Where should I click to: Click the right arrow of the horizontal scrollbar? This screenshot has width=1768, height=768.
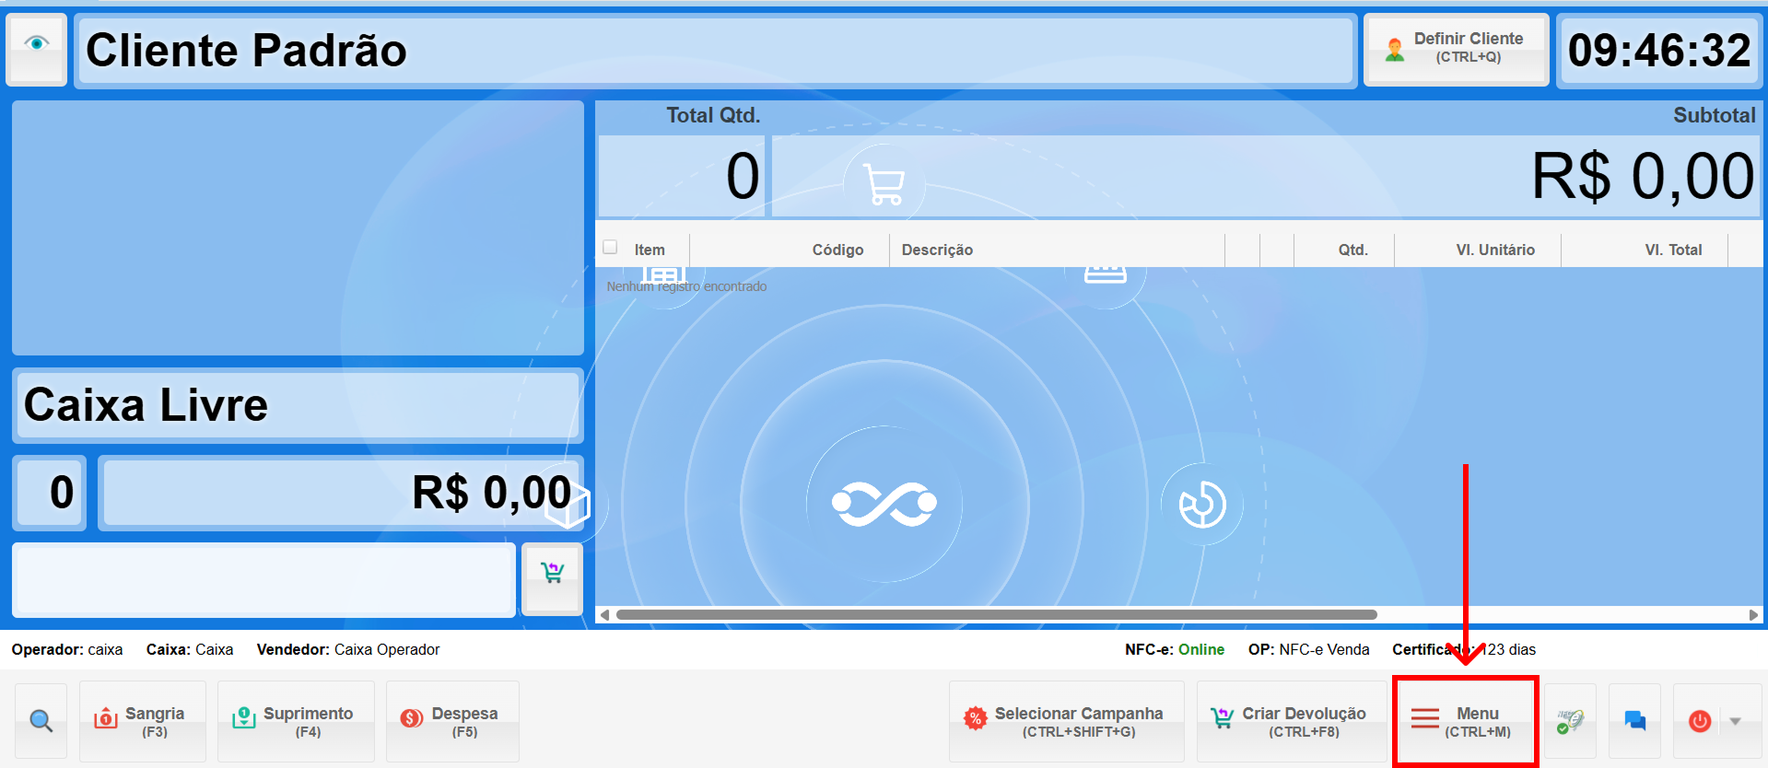pyautogui.click(x=1752, y=614)
